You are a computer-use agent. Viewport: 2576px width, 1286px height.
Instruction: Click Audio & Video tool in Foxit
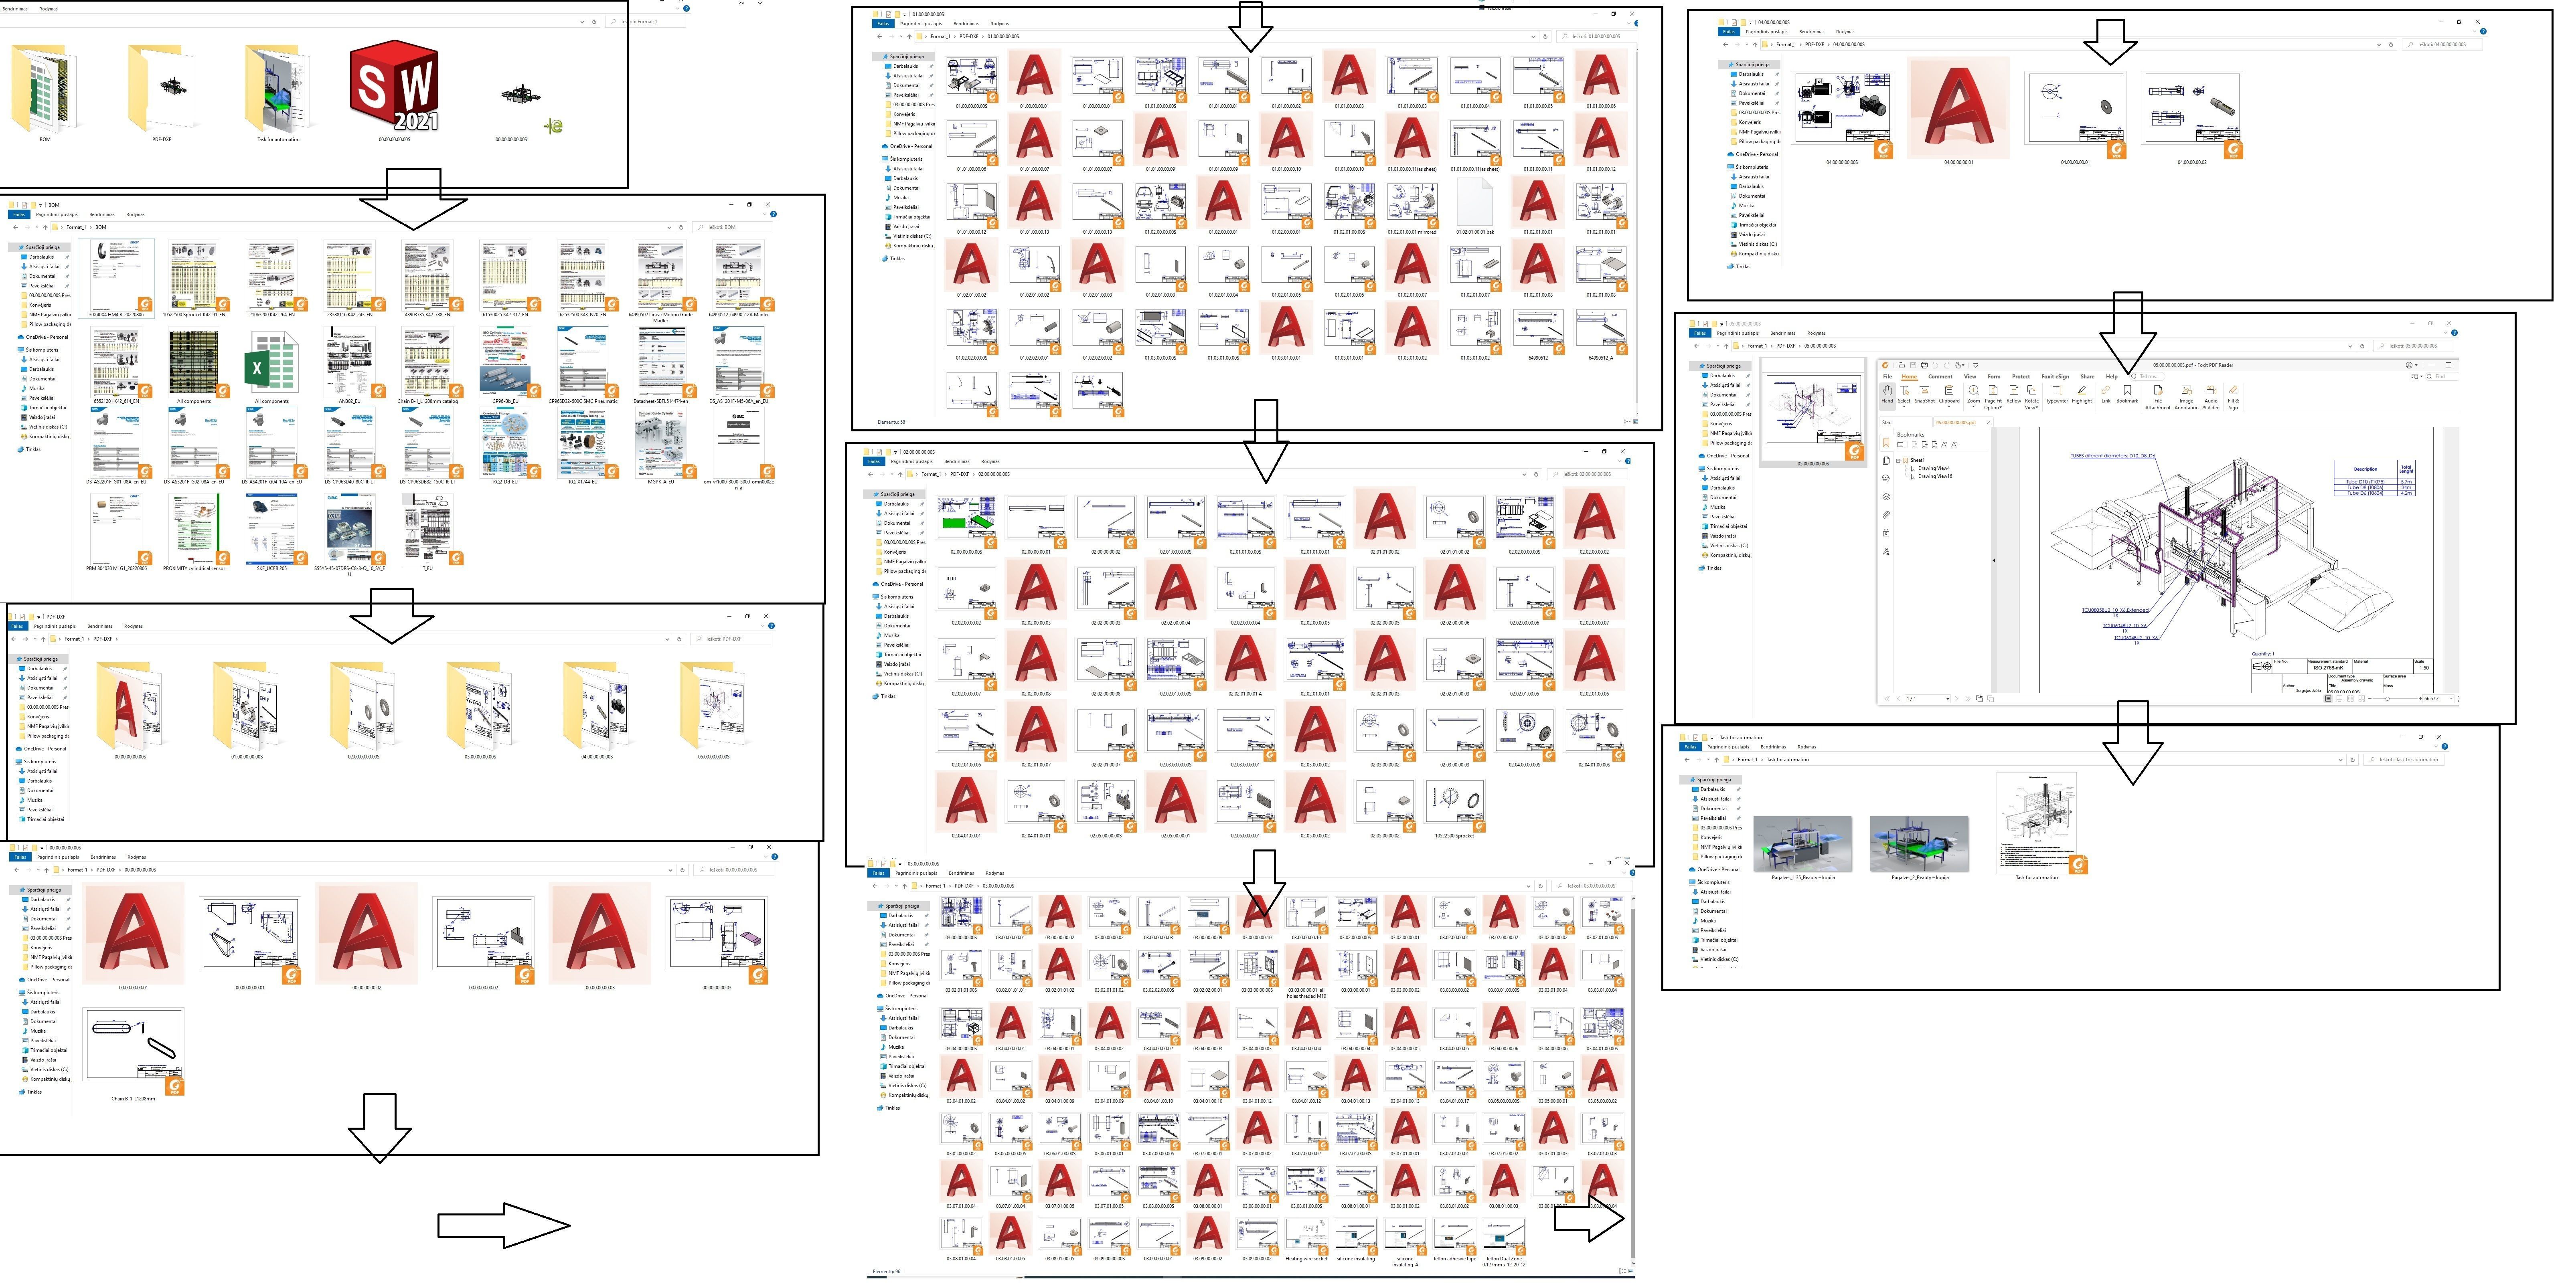(x=2211, y=398)
